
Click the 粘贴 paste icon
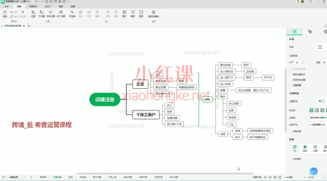coord(5,12)
